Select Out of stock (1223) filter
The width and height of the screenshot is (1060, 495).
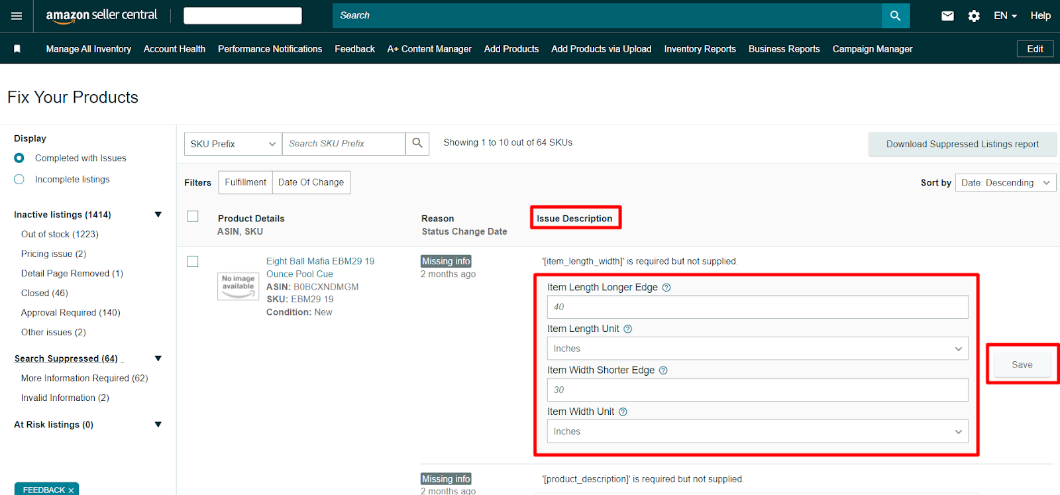(60, 235)
